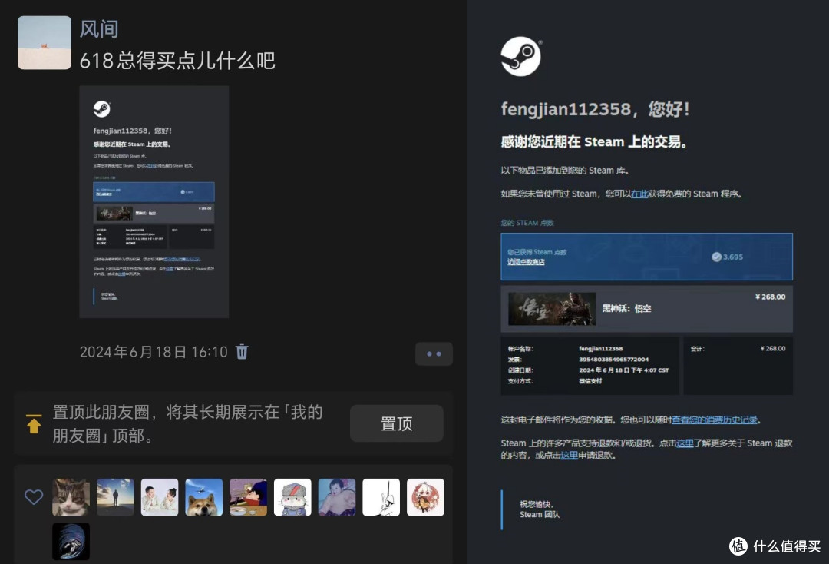
Task: Click the ¥ 268.00 price beside the game title
Action: (771, 297)
